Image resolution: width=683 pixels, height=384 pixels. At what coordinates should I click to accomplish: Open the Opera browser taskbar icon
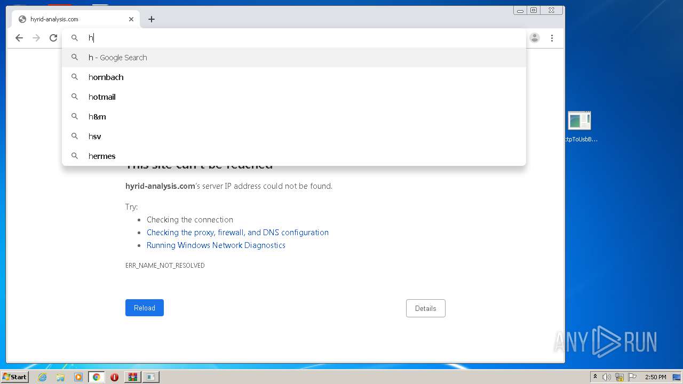(114, 377)
